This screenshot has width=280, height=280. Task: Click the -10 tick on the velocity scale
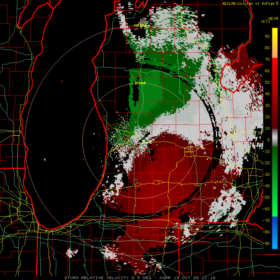tap(266, 152)
